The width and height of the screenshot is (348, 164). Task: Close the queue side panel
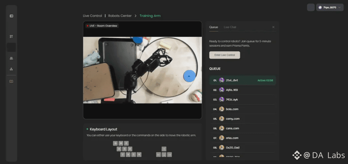[x=273, y=27]
